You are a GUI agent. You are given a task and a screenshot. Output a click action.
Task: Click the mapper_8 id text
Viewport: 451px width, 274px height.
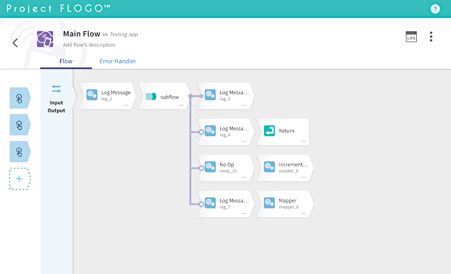coord(289,207)
